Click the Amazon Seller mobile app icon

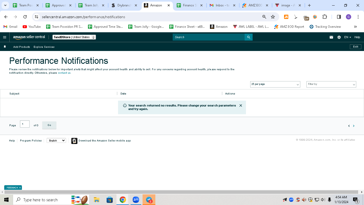(74, 141)
